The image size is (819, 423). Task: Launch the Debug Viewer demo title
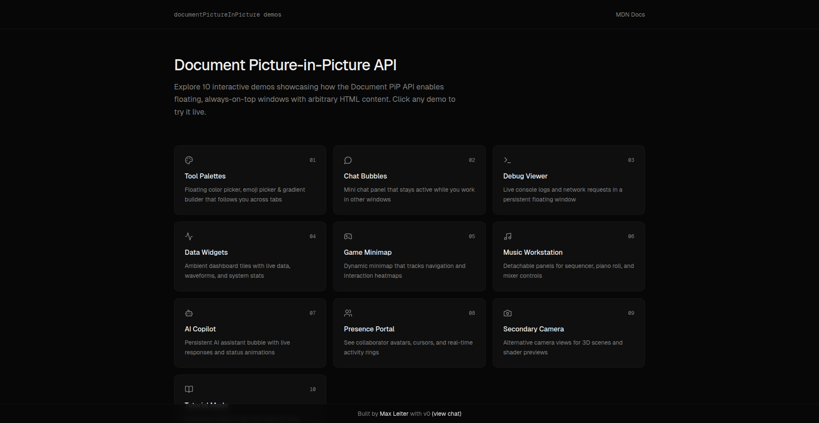(525, 176)
